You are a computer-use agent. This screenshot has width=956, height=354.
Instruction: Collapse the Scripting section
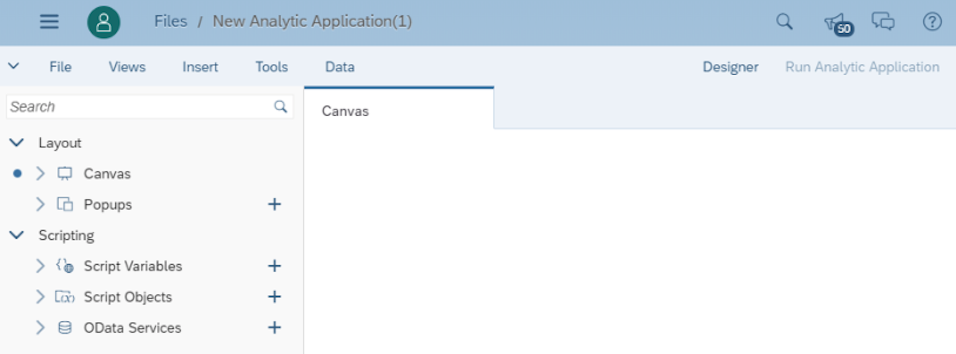tap(16, 235)
